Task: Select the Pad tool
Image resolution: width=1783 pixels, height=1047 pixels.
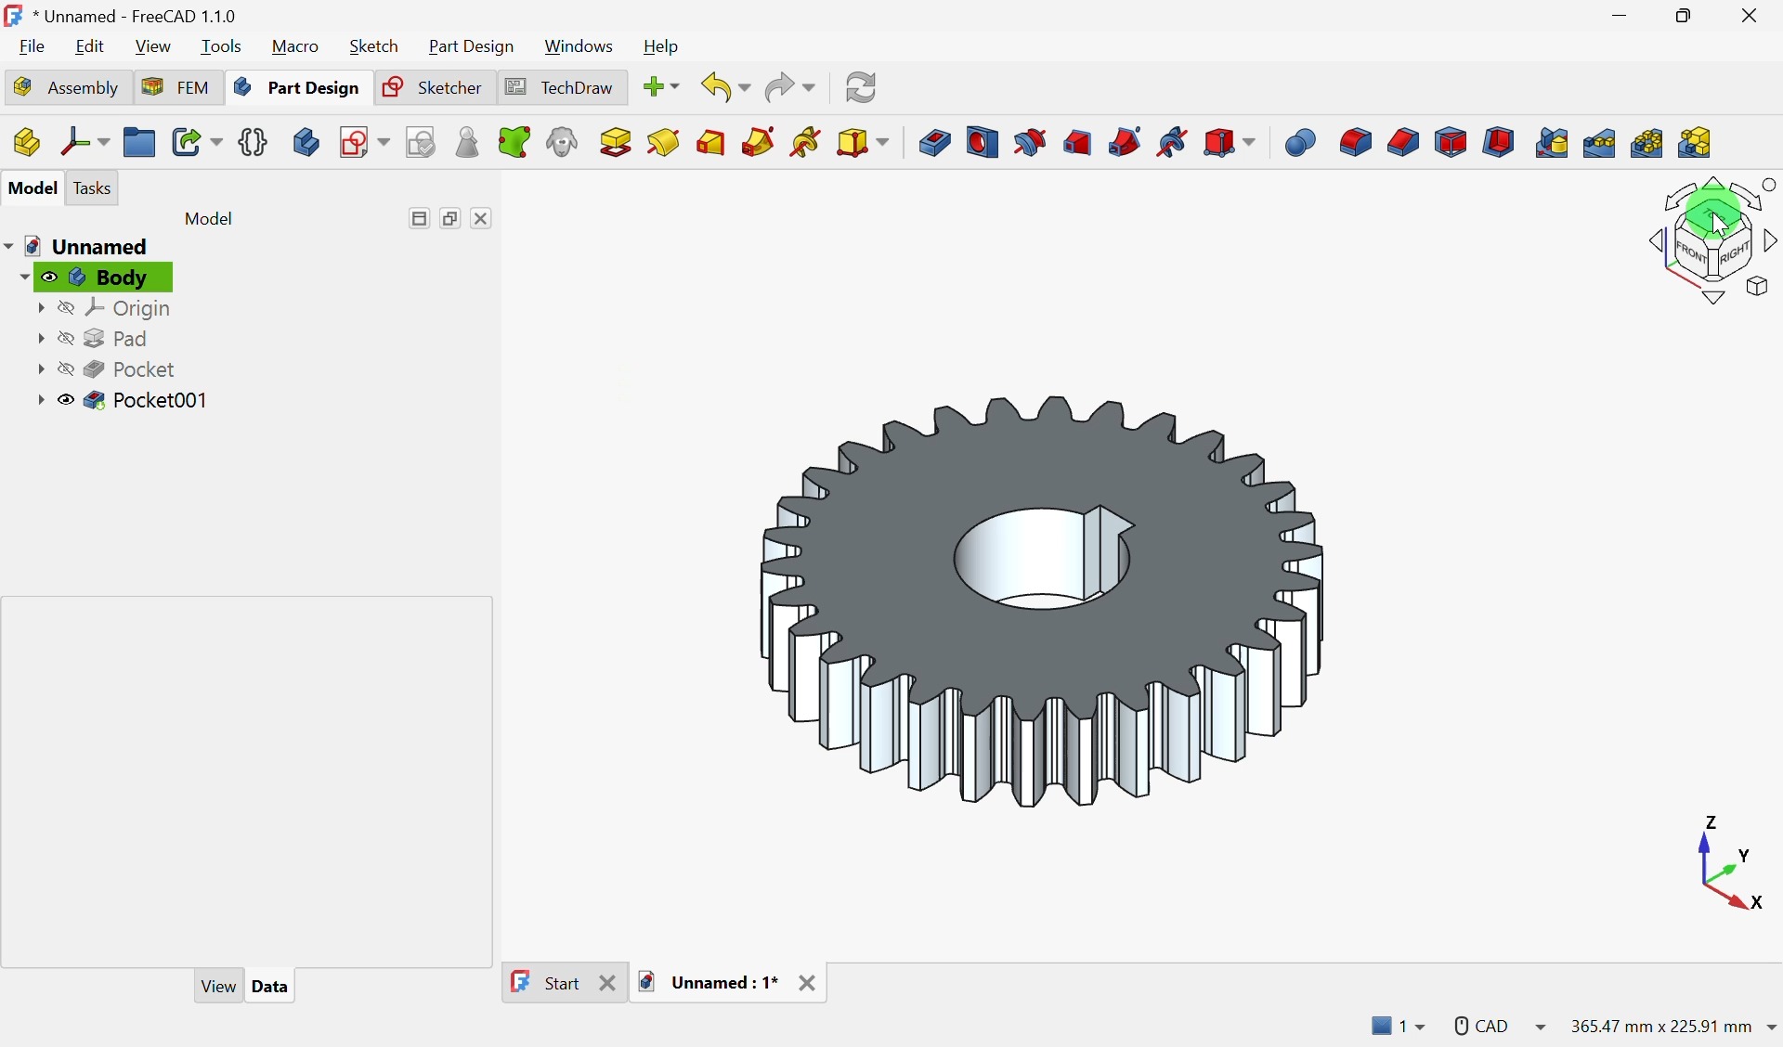Action: point(618,143)
